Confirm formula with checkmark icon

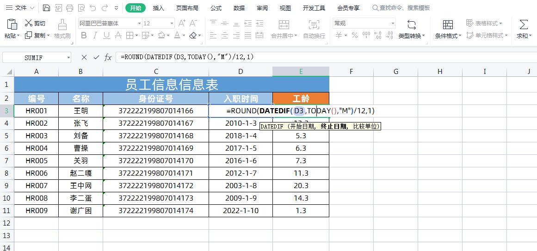point(96,57)
